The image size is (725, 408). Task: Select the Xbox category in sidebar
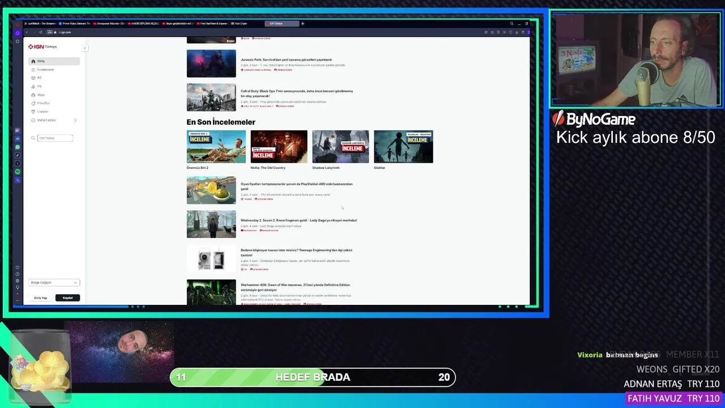coord(54,95)
